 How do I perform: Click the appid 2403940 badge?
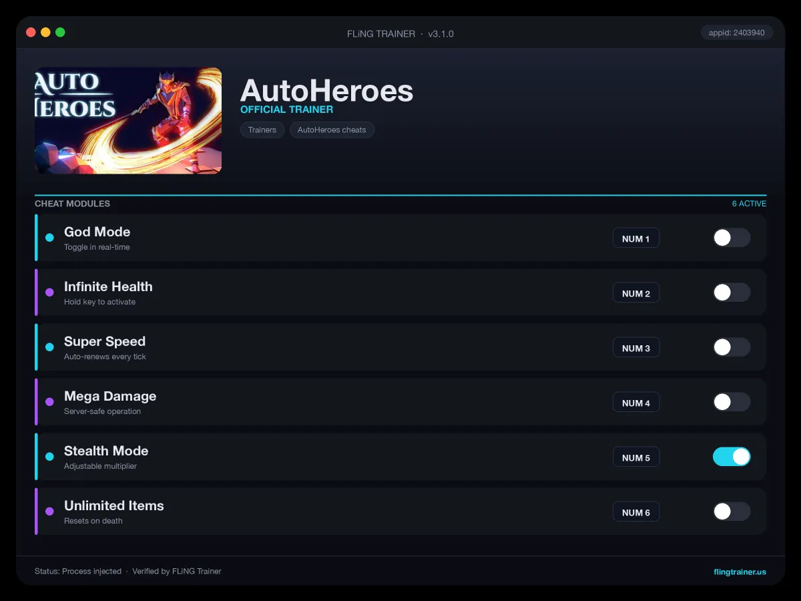click(x=737, y=33)
